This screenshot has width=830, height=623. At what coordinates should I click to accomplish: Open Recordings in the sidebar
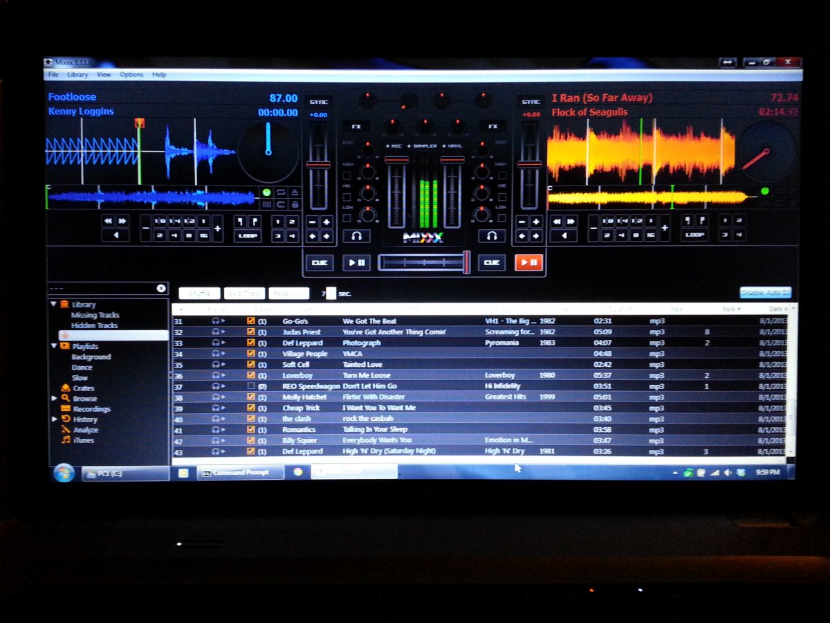[91, 408]
